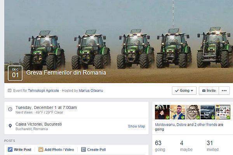This screenshot has height=155, width=233.
Task: Open the Tehnologii Agricole page link
Action: click(43, 90)
